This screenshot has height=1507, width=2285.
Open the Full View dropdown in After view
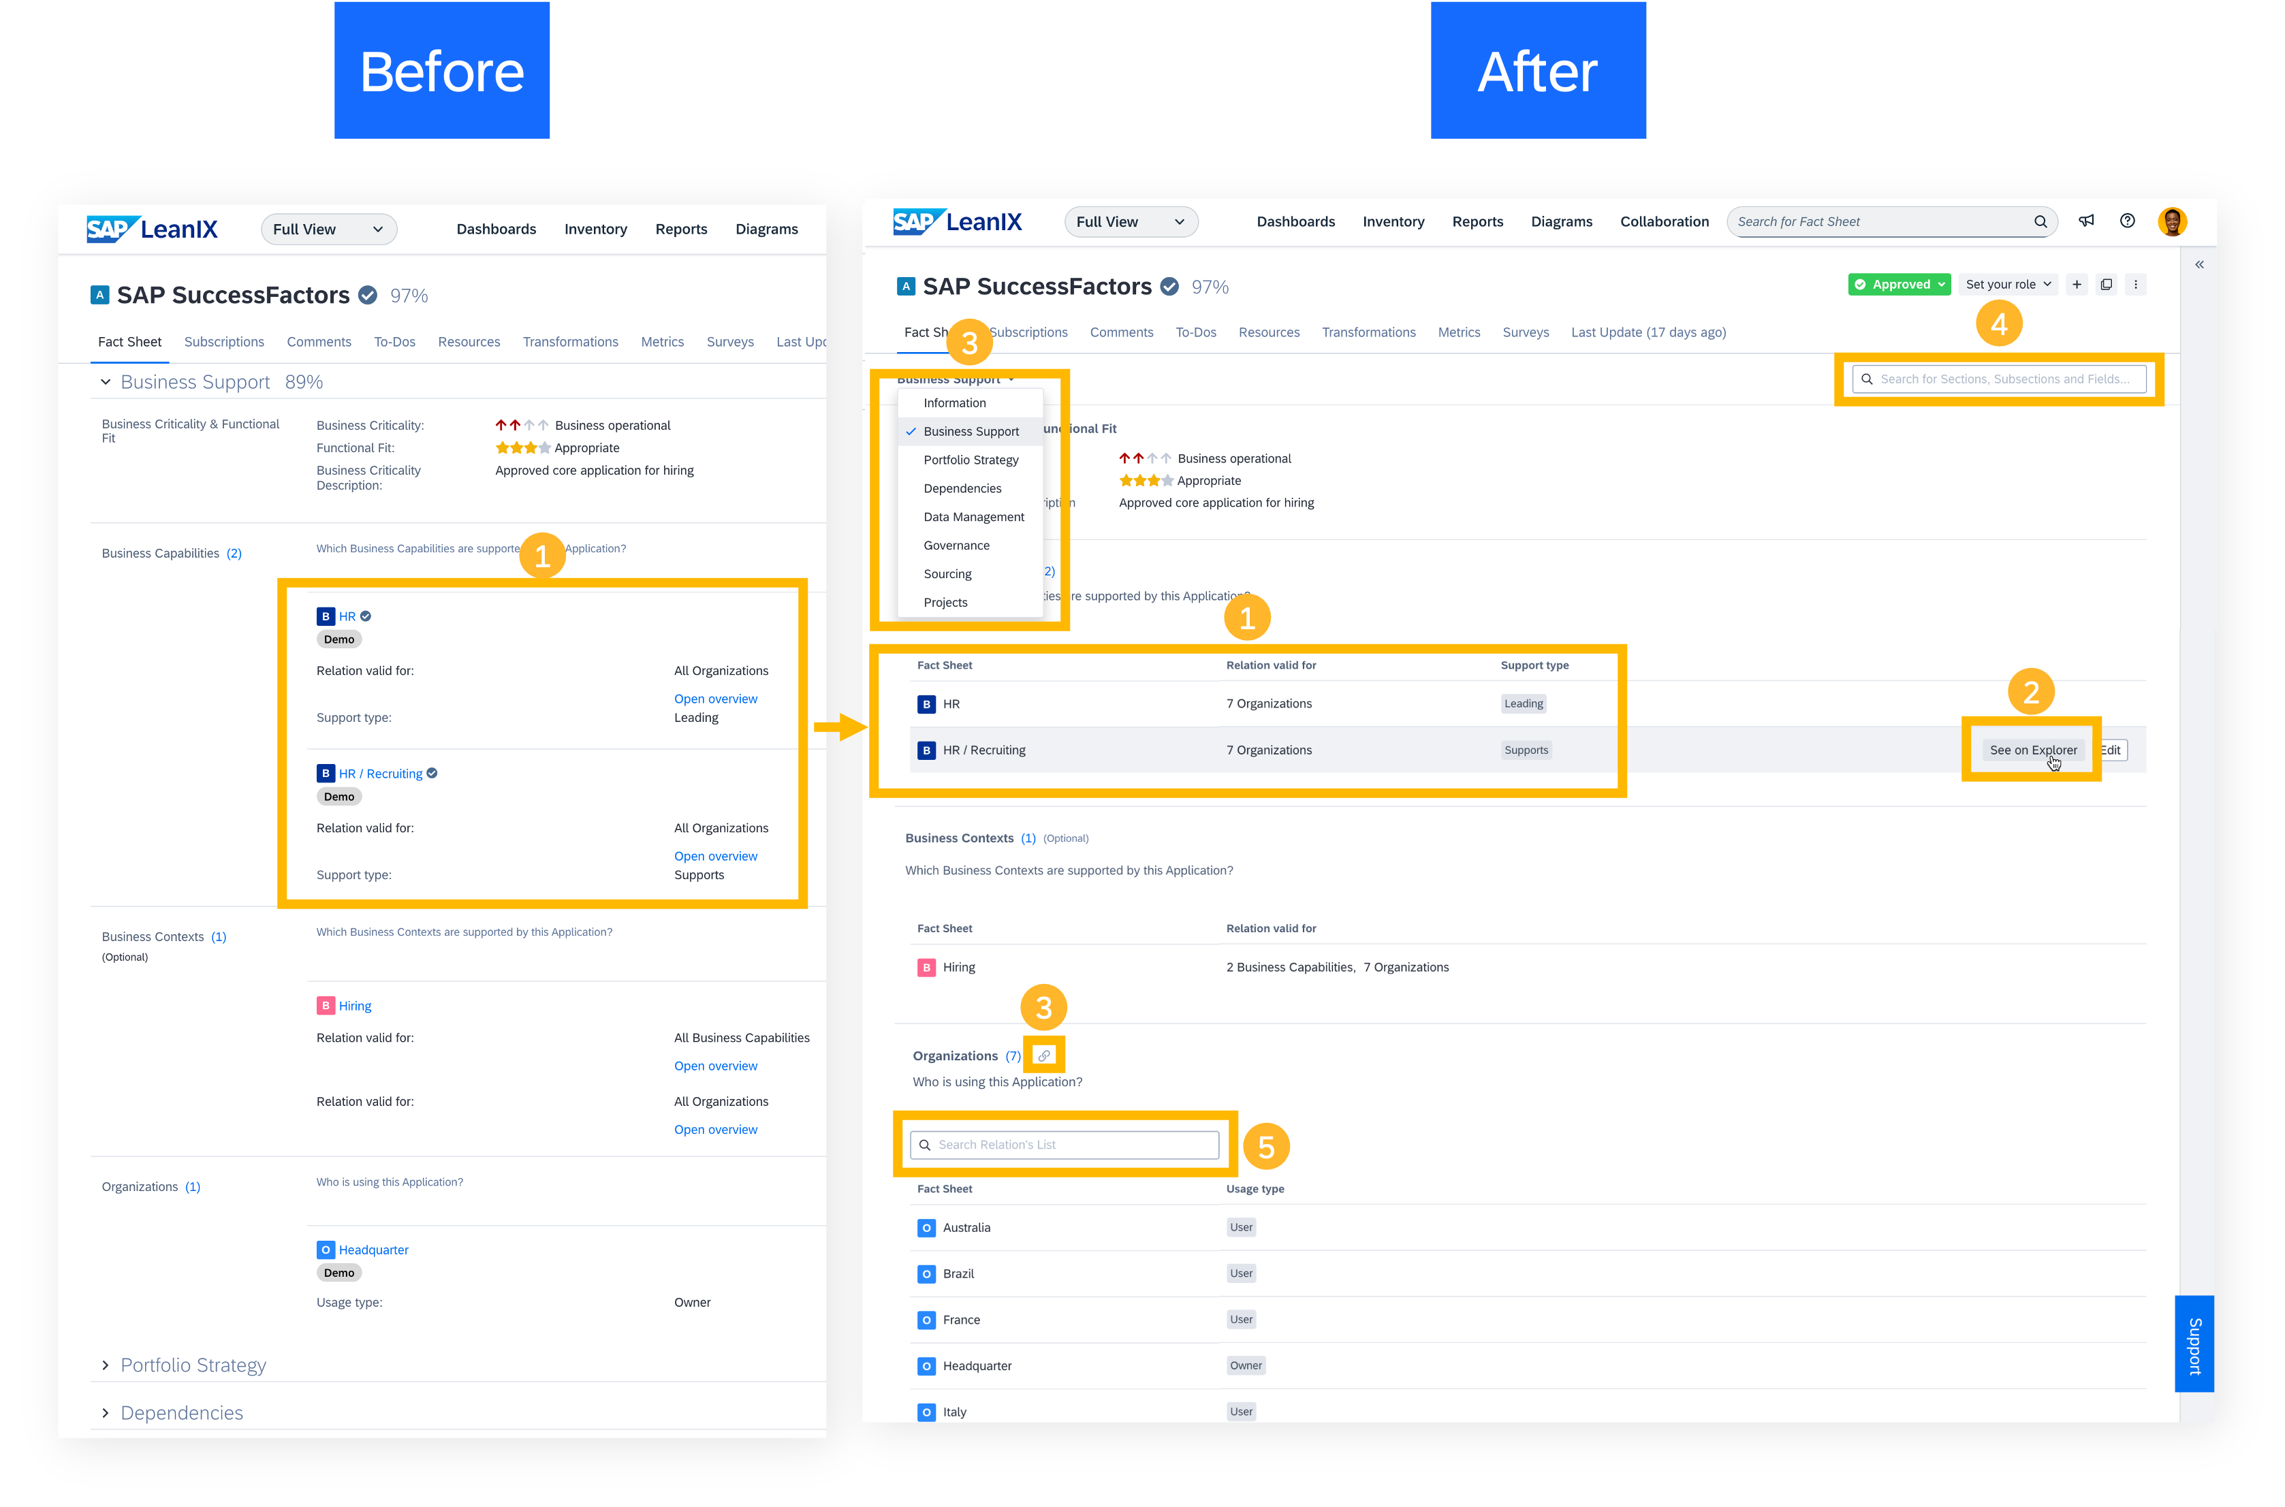pos(1131,222)
